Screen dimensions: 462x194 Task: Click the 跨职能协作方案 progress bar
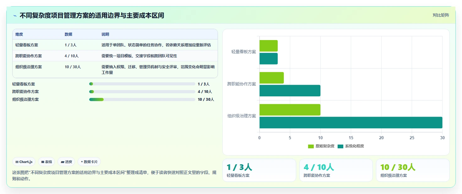[x=142, y=92]
